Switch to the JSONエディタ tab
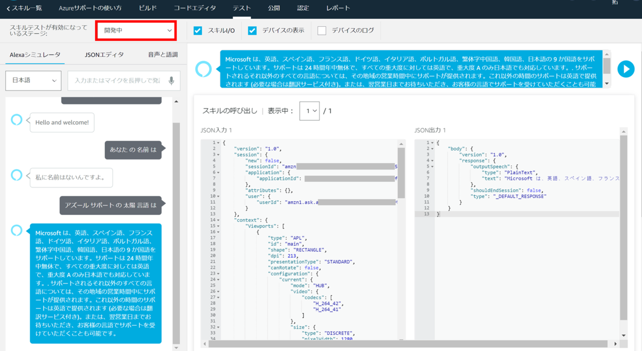Screen dimensions: 642x351 [x=104, y=55]
